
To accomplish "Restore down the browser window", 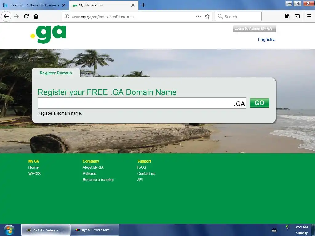I will coord(297,3).
